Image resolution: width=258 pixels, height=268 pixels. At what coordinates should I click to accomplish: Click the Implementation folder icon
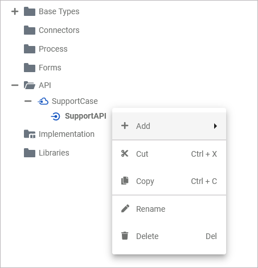pos(30,134)
